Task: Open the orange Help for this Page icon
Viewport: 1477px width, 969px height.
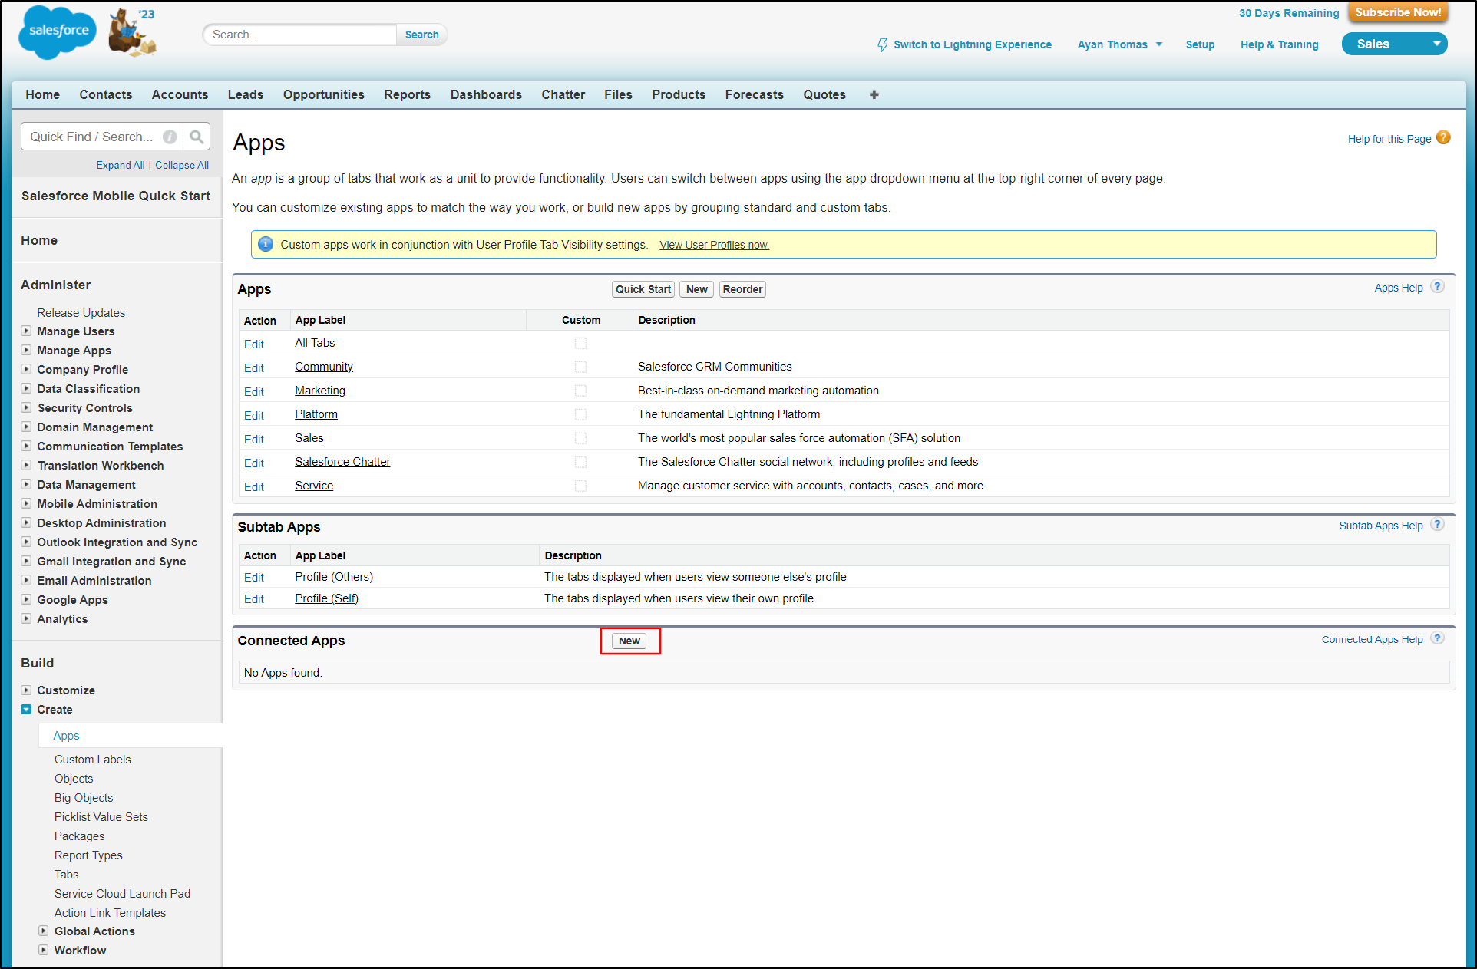Action: pos(1443,137)
